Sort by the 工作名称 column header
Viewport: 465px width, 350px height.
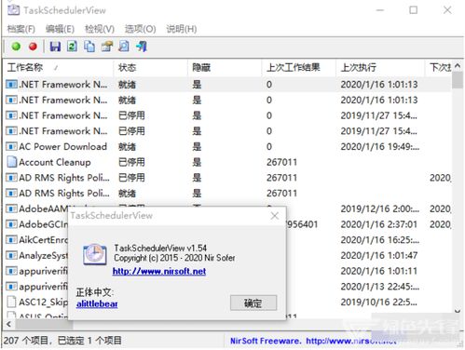(59, 67)
